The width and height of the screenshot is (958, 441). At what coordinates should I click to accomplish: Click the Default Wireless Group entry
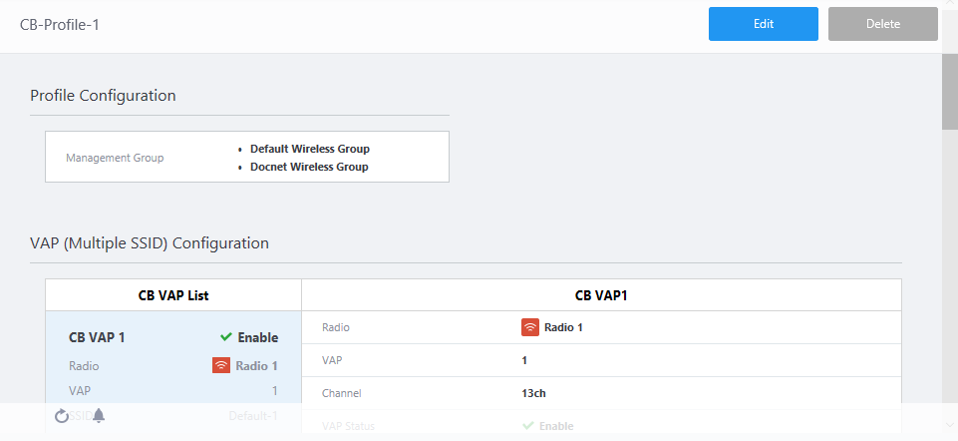point(309,149)
